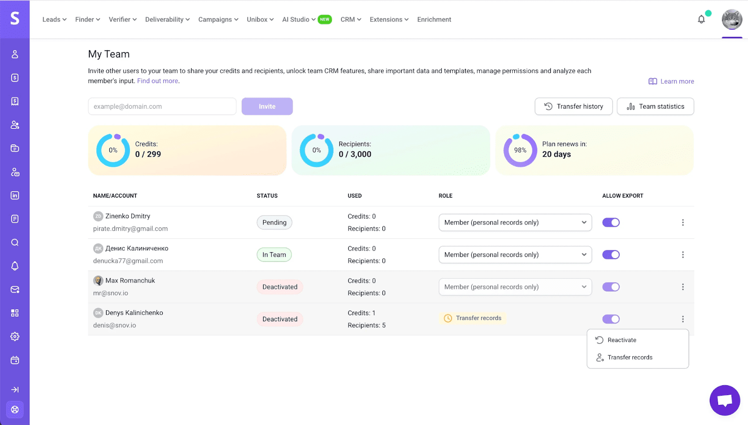The width and height of the screenshot is (748, 425).
Task: Toggle allow export for Max Romanchuk
Action: [x=611, y=287]
